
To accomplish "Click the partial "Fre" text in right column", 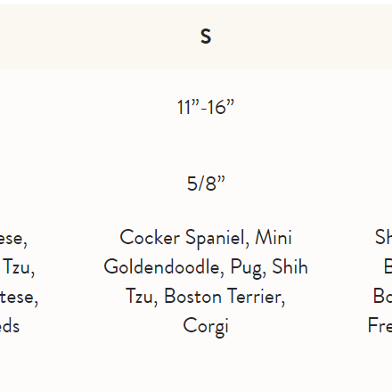I will click(x=380, y=325).
